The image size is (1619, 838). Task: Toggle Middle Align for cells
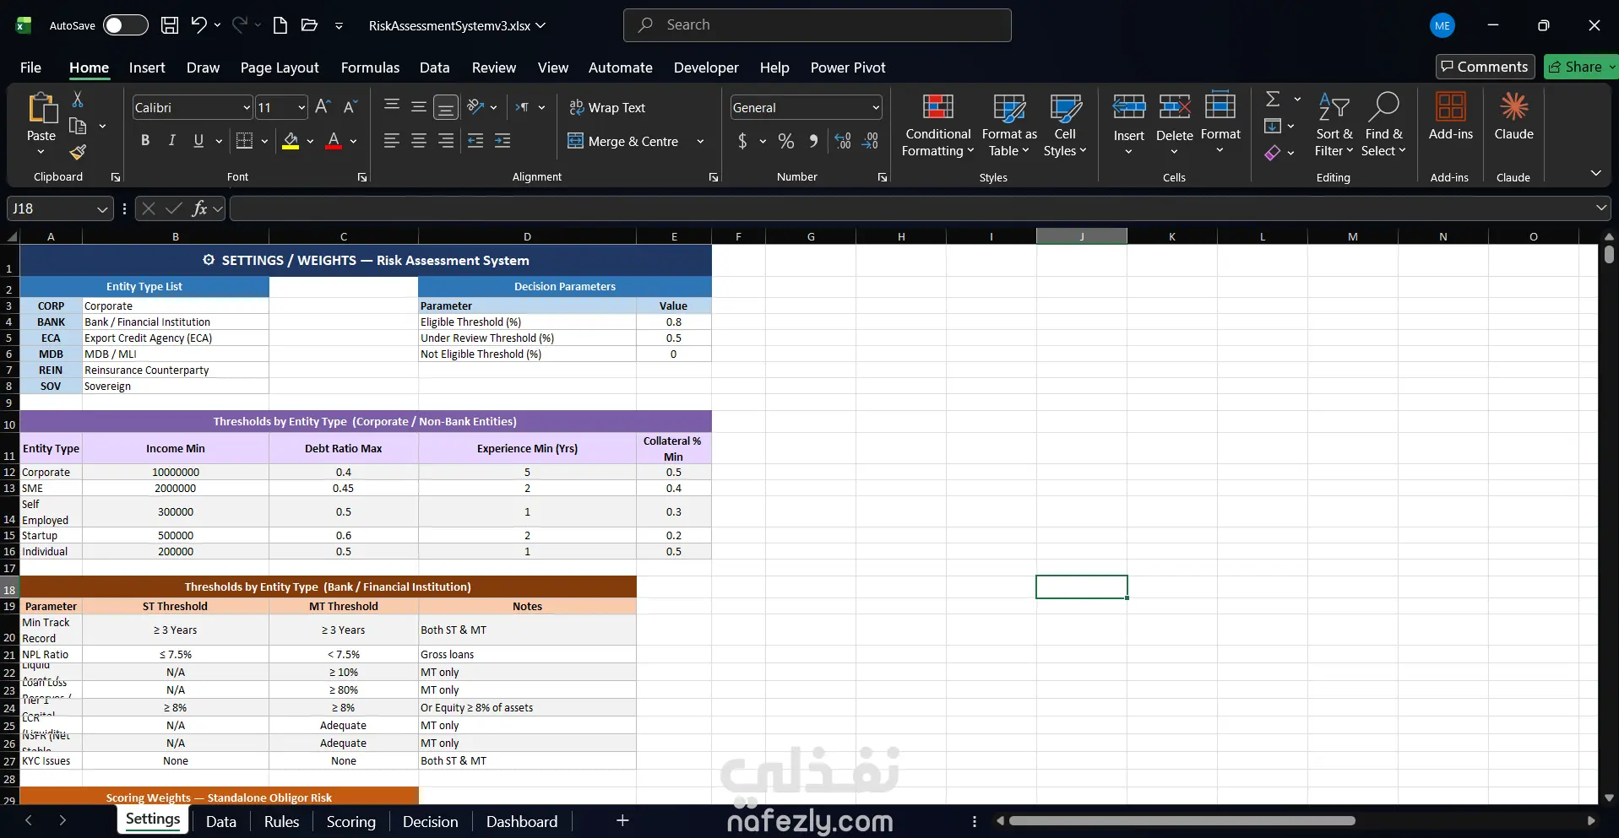pyautogui.click(x=419, y=106)
